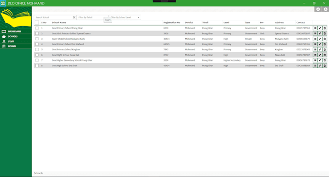Edit Govt Higher Secondary School Prang Ghar entry

[x=320, y=60]
